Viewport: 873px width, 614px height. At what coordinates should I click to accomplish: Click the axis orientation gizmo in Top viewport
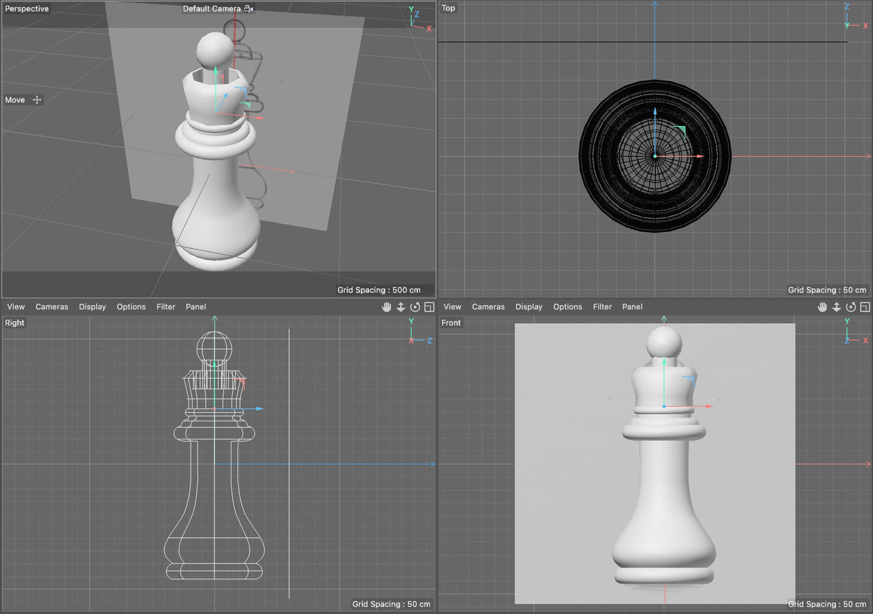click(849, 16)
